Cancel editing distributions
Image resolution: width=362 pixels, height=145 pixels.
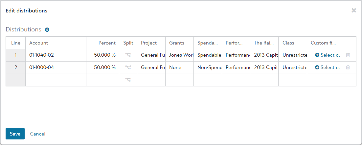coord(38,134)
